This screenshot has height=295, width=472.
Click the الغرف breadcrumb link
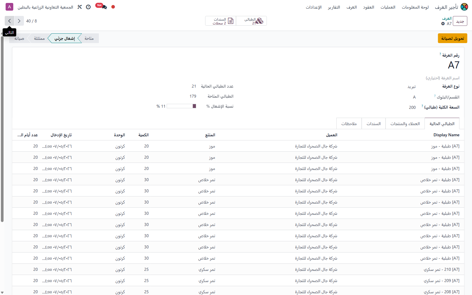(x=447, y=19)
